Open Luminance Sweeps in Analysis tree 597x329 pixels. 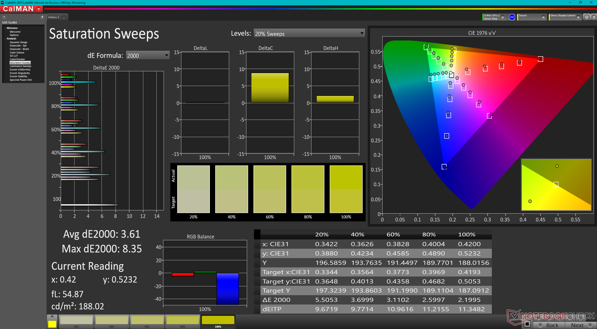coord(21,66)
